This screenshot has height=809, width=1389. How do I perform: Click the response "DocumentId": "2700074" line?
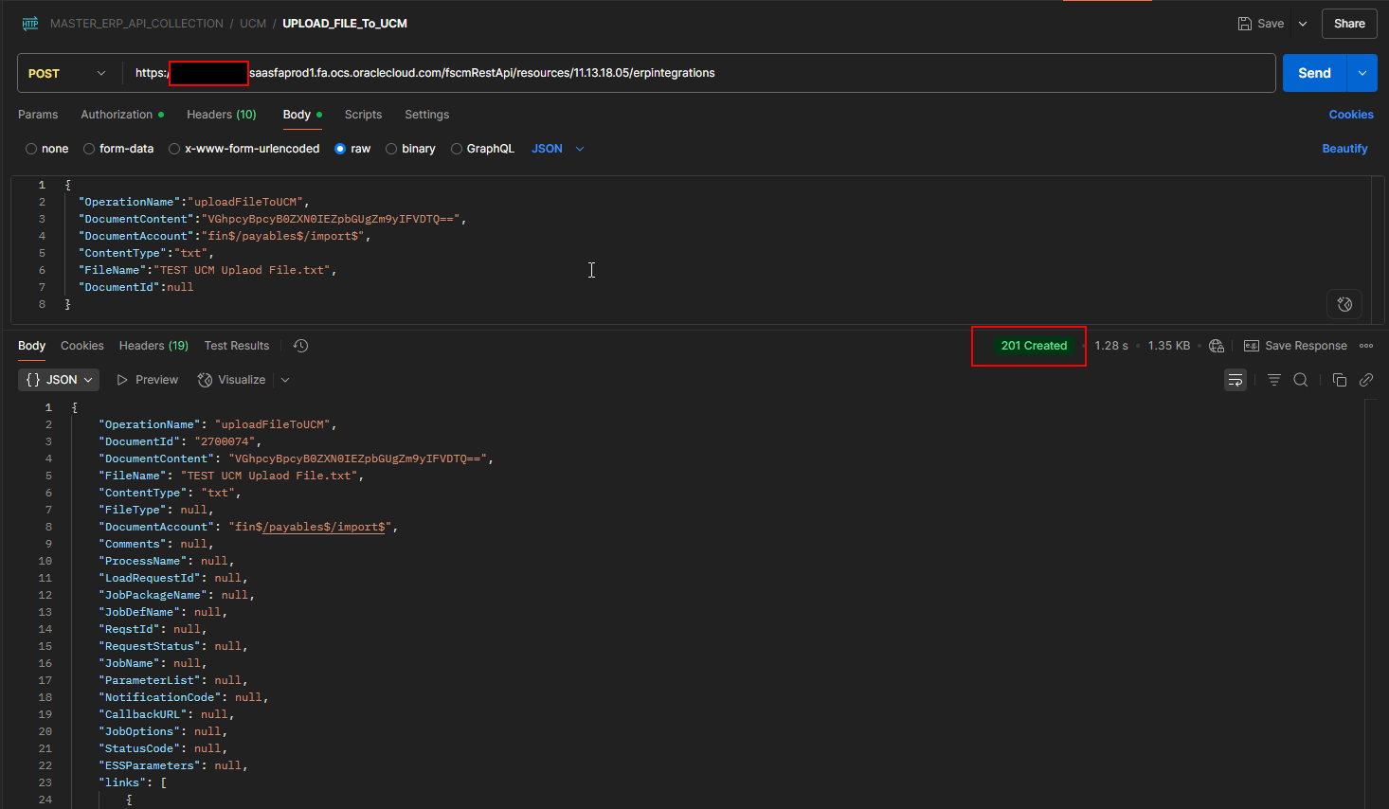pos(180,441)
